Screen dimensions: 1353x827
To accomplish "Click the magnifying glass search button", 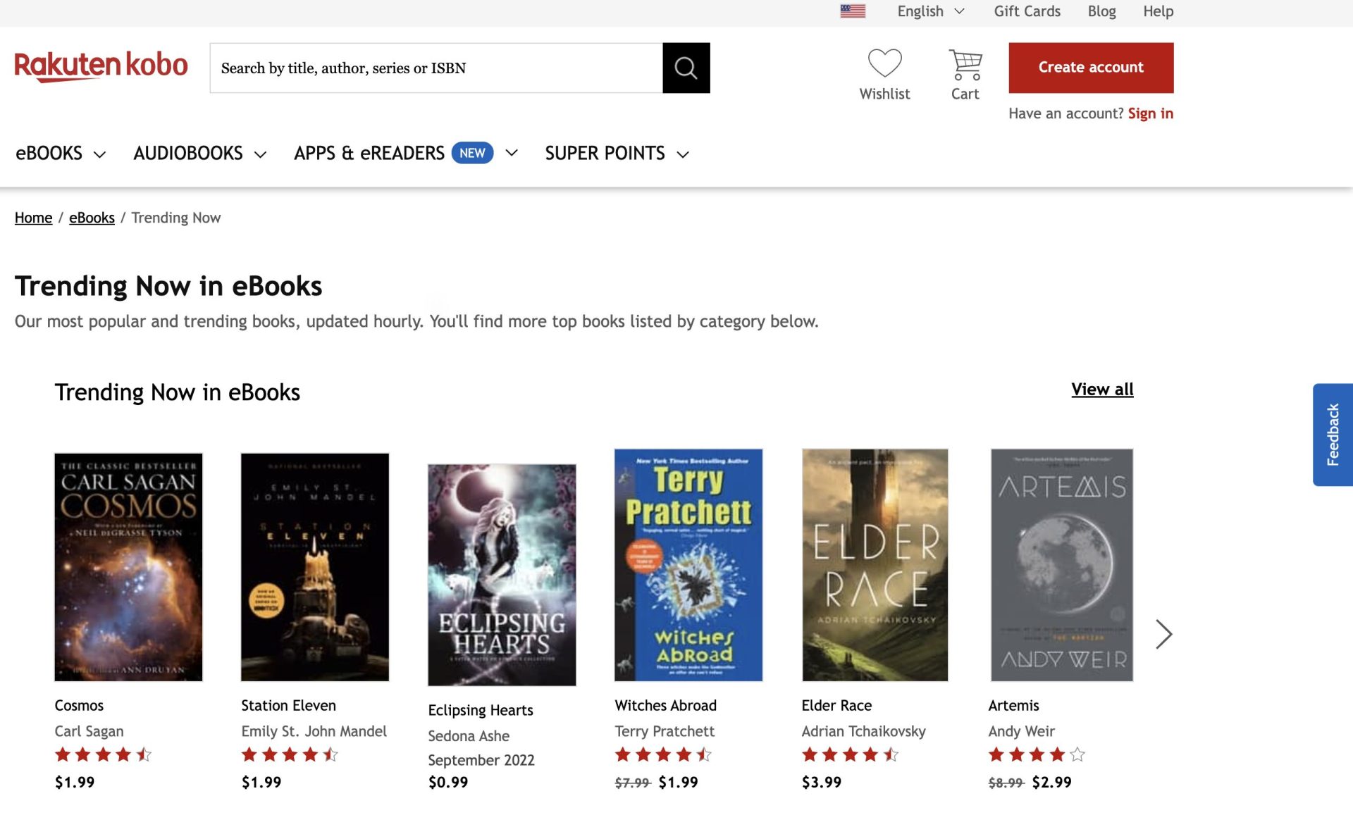I will coord(686,68).
